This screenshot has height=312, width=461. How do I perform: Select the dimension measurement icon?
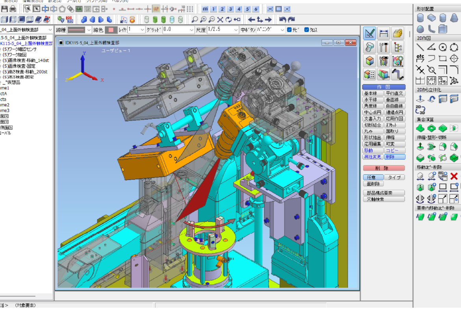(383, 34)
